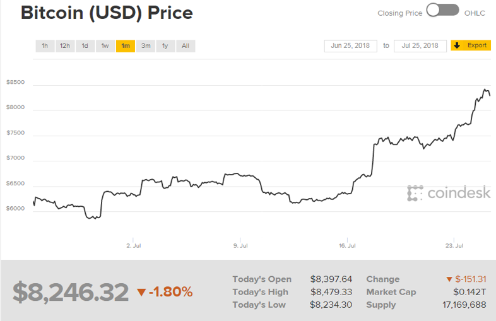The height and width of the screenshot is (321, 496).
Task: Select the 12h time range
Action: [x=65, y=46]
